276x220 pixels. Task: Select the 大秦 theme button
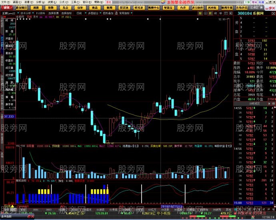247,2
